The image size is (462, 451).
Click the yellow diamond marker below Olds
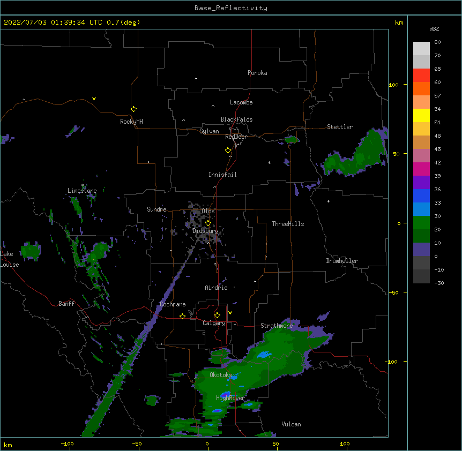(x=208, y=223)
